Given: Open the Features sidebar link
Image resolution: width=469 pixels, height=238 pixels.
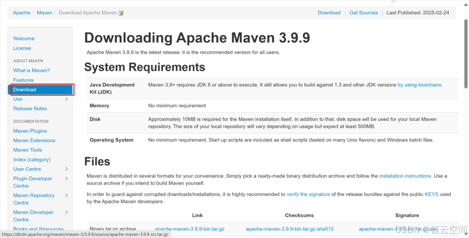Looking at the screenshot, I should (x=23, y=80).
